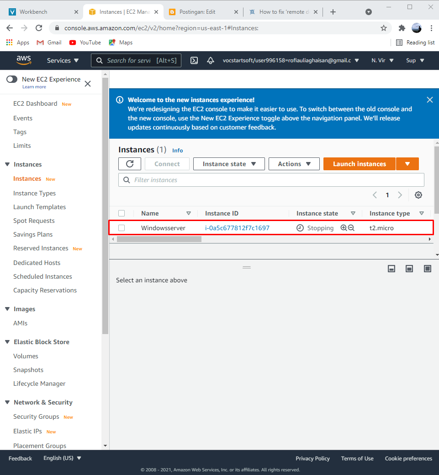Click sidebar vertical scrollbar
The height and width of the screenshot is (475, 439).
point(105,206)
